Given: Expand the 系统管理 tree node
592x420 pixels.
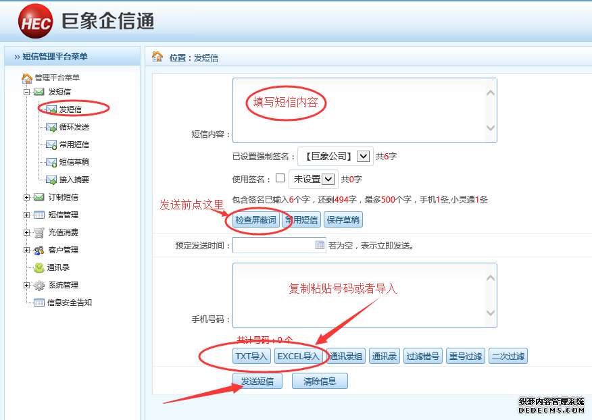Looking at the screenshot, I should point(27,285).
